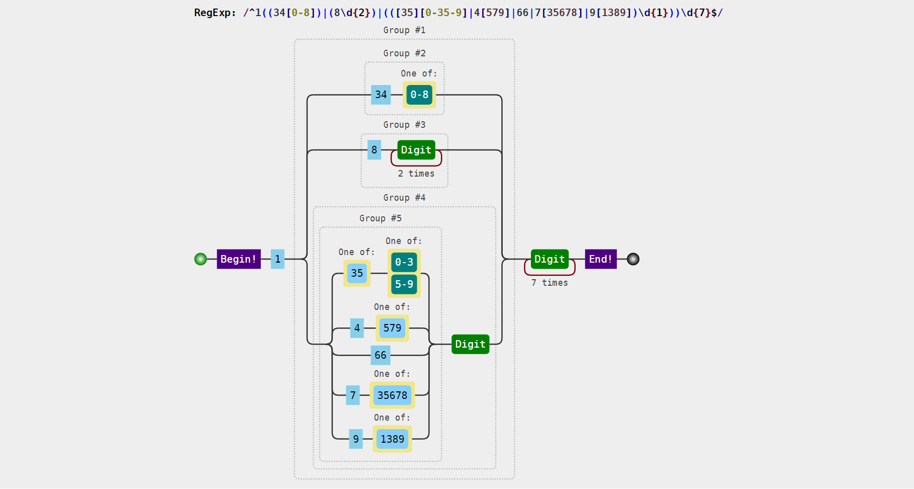Click the literal 8 node in Group #3
The width and height of the screenshot is (914, 489).
pyautogui.click(x=374, y=150)
